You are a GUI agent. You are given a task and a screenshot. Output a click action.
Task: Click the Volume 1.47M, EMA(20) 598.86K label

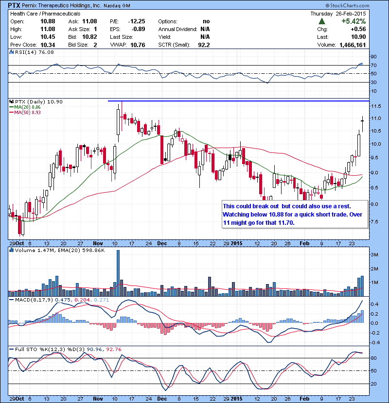click(x=60, y=251)
